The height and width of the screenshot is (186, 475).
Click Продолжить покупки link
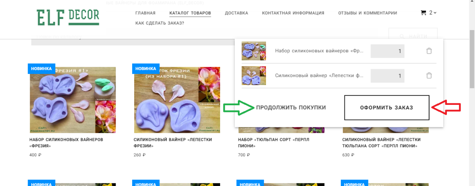pos(291,108)
